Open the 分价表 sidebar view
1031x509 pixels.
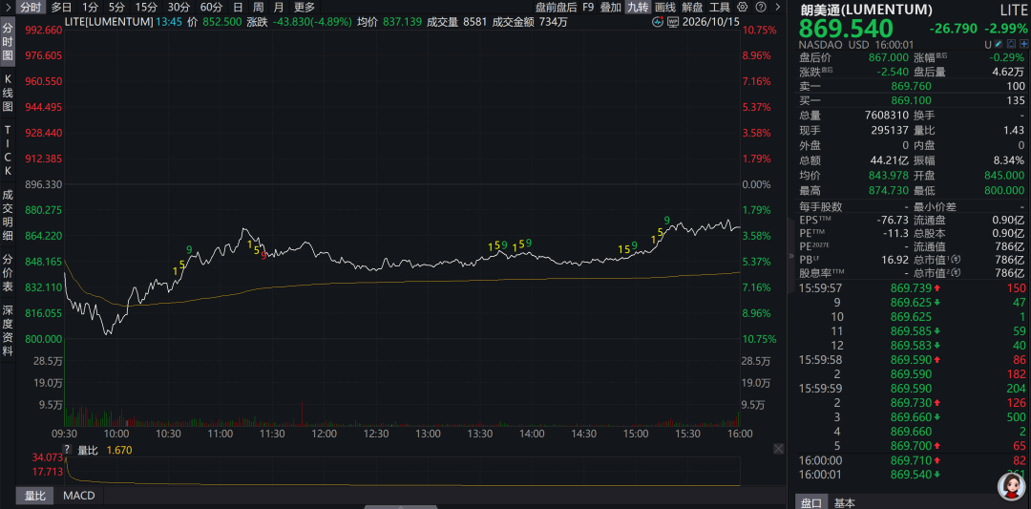click(8, 274)
